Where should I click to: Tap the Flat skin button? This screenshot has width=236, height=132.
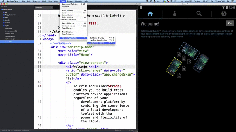tap(230, 23)
